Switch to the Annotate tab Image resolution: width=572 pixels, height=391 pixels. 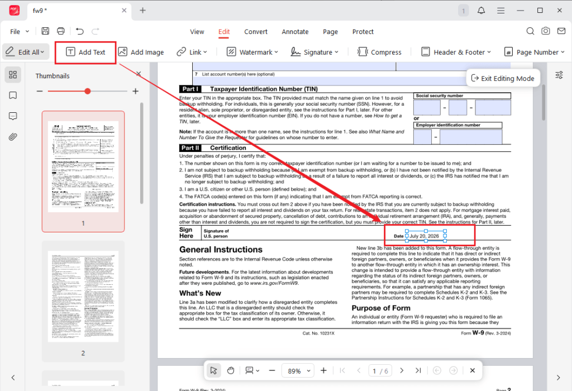click(x=295, y=32)
